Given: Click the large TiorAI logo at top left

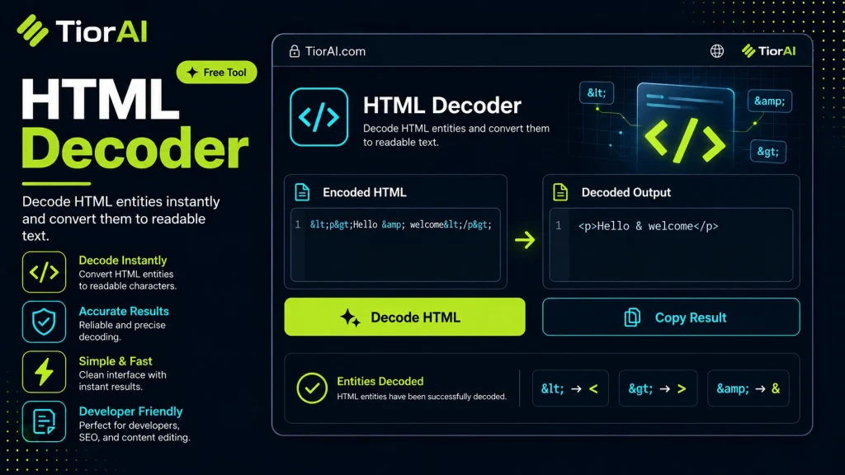Looking at the screenshot, I should (82, 31).
